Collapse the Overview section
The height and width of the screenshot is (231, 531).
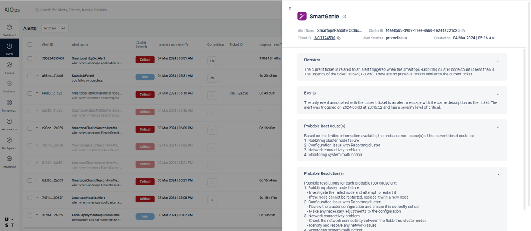pos(498,61)
